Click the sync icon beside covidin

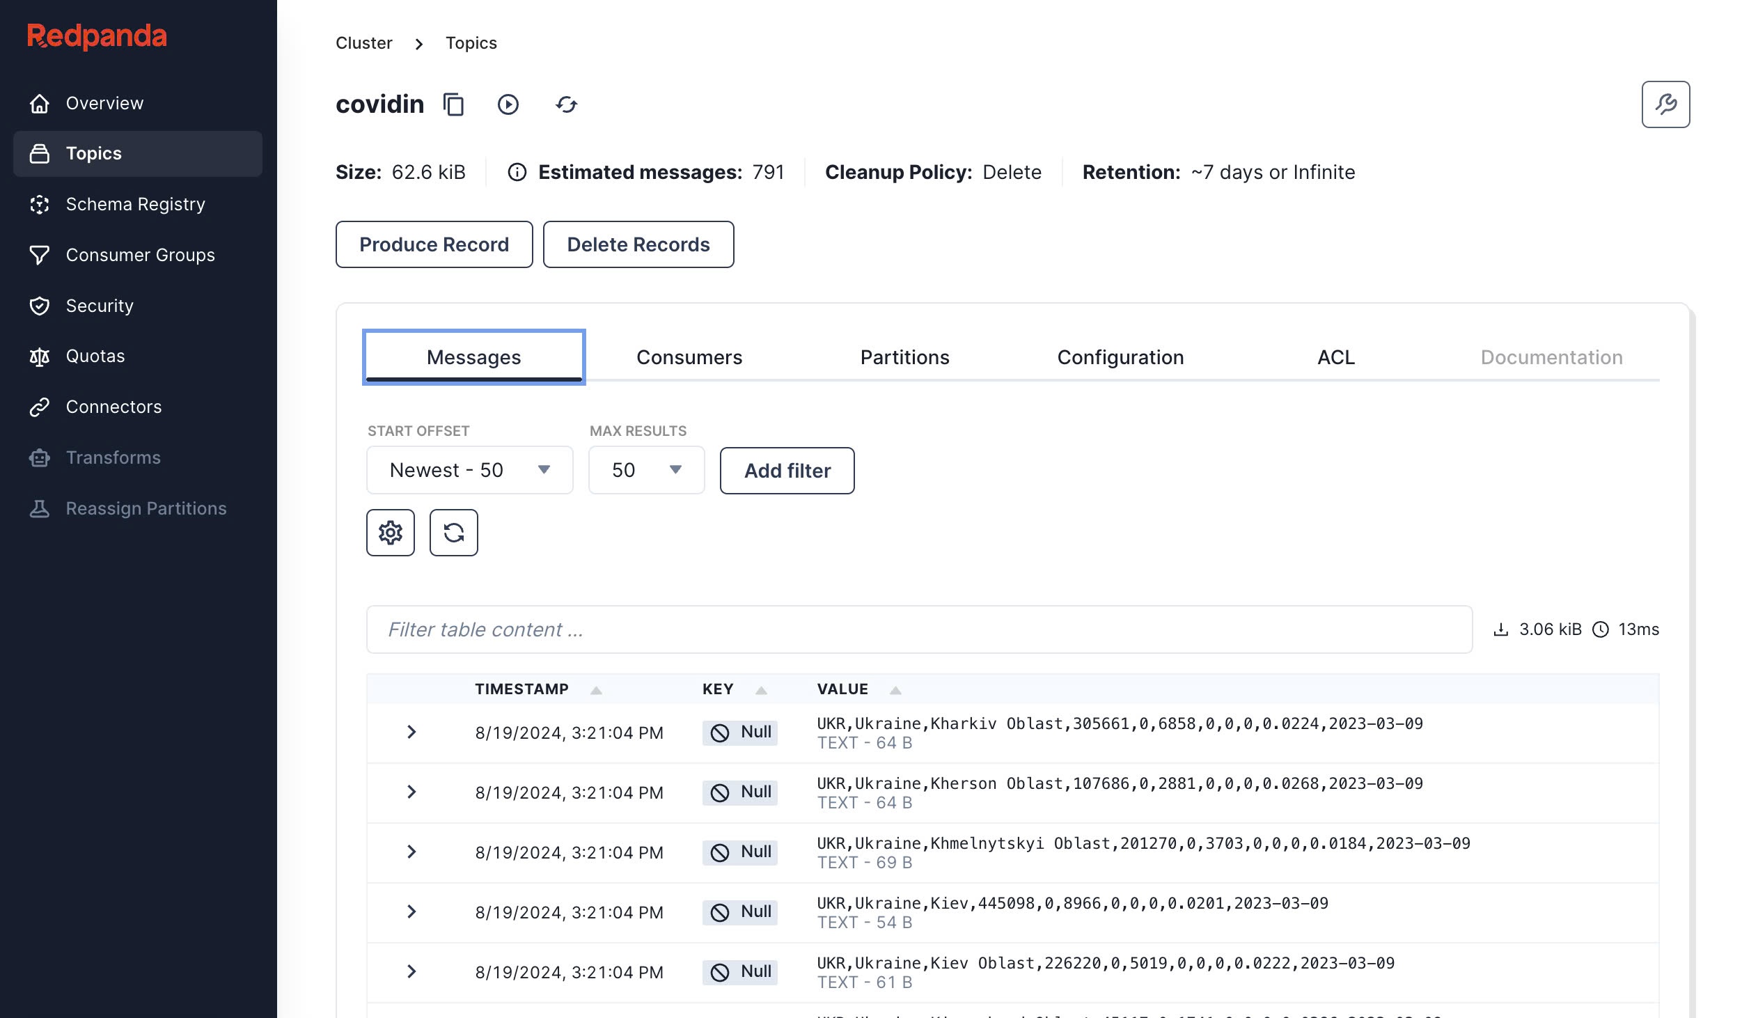click(x=567, y=104)
